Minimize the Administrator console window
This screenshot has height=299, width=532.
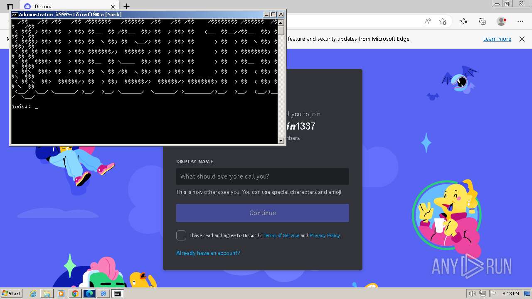[267, 15]
